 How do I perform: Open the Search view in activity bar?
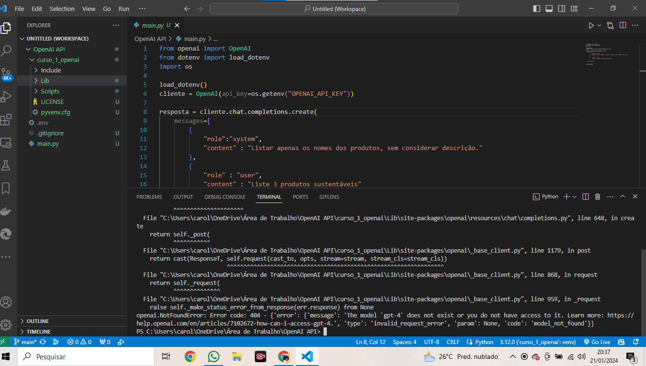tap(6, 51)
